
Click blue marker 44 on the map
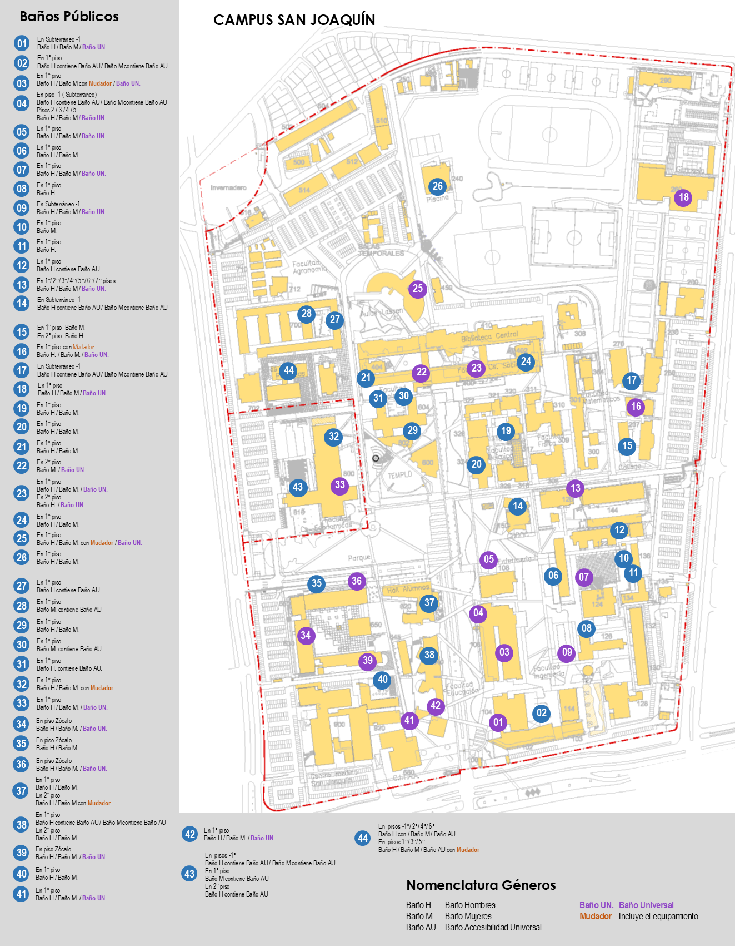[288, 370]
